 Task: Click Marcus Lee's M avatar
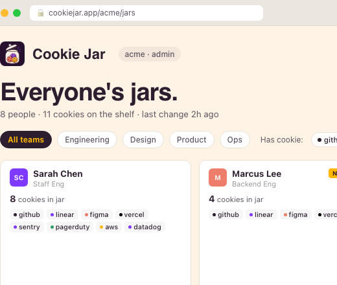(x=218, y=177)
